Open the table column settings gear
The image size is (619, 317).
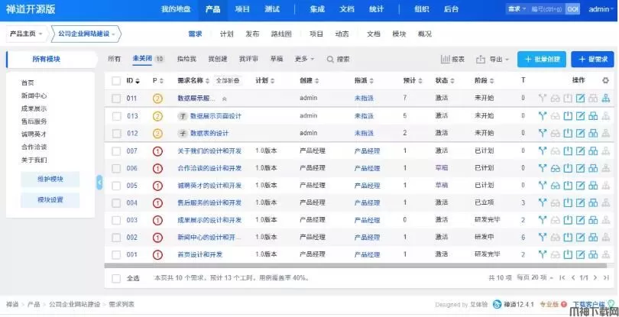coord(606,80)
